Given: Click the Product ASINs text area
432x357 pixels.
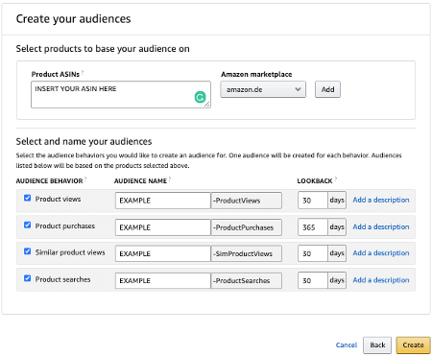Looking at the screenshot, I should [x=121, y=95].
